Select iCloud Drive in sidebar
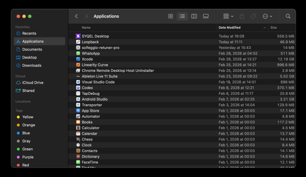 point(33,83)
